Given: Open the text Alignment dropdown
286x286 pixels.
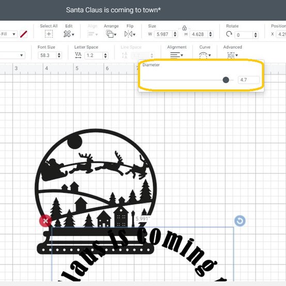Looking at the screenshot, I should coord(177,55).
